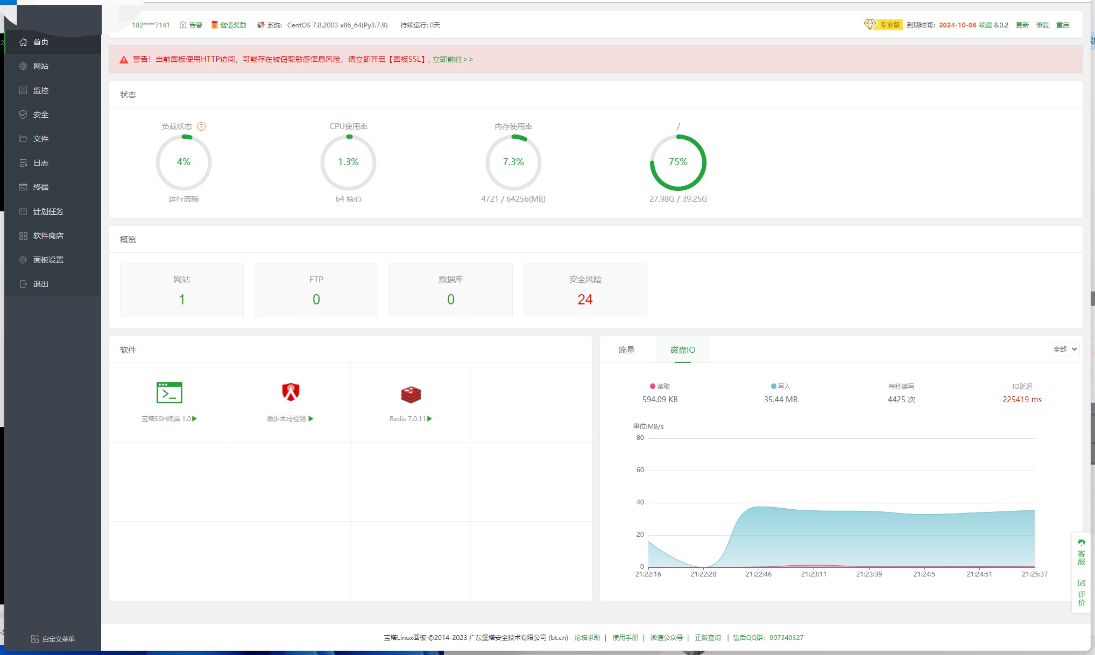Click the 自定义菜单 grid icon

pyautogui.click(x=35, y=639)
